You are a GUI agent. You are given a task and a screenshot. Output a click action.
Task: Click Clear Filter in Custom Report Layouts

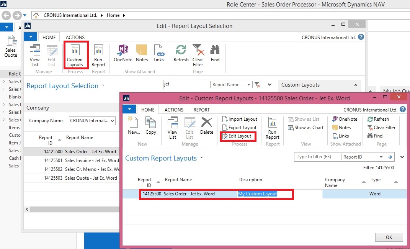point(381,128)
